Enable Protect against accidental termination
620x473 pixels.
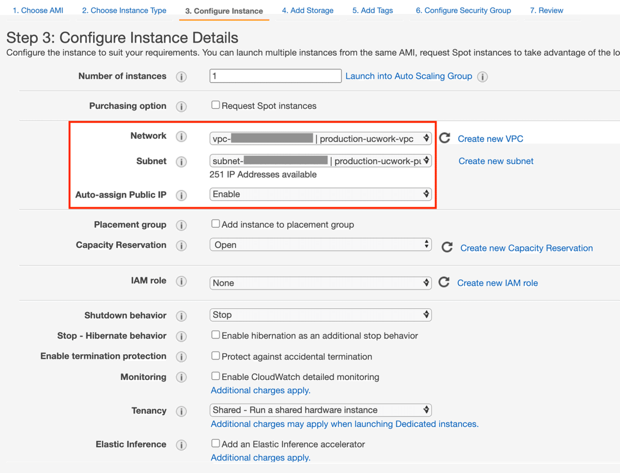coord(215,356)
